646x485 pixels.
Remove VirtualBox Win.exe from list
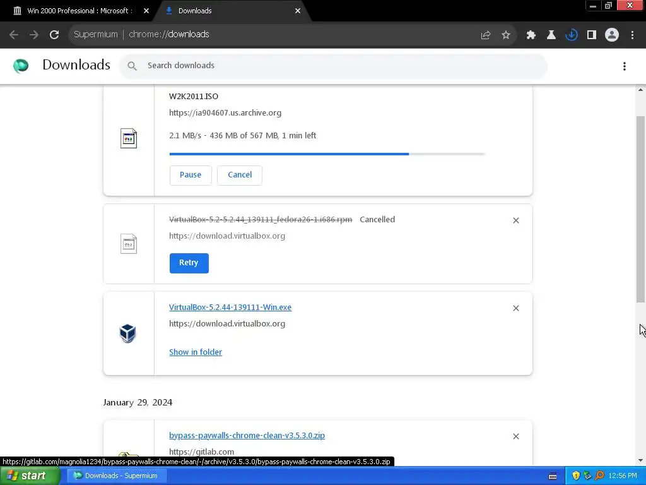point(516,308)
